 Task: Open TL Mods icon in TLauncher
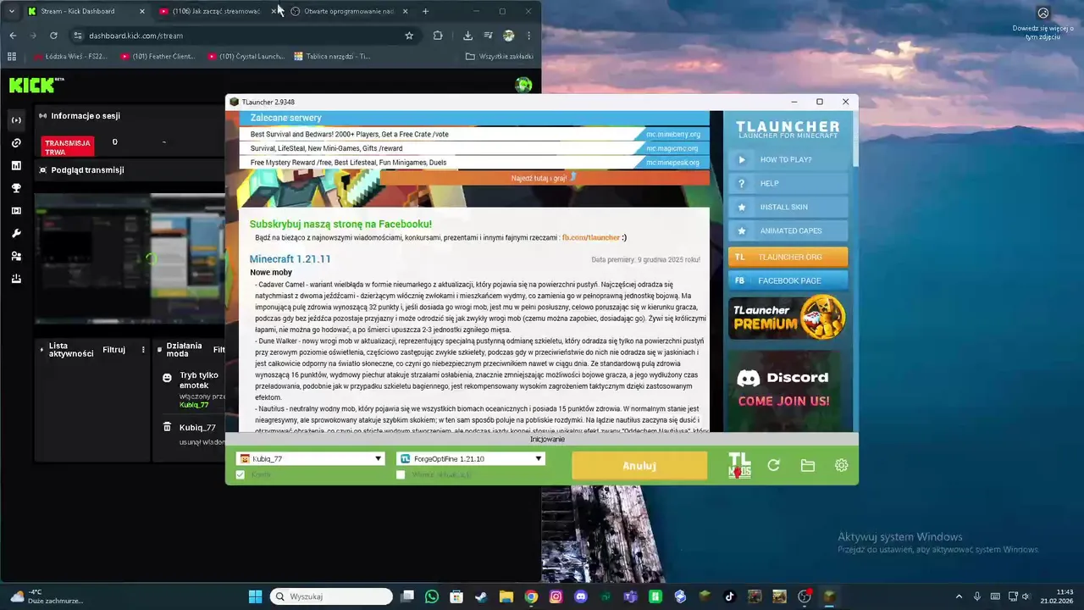tap(739, 465)
